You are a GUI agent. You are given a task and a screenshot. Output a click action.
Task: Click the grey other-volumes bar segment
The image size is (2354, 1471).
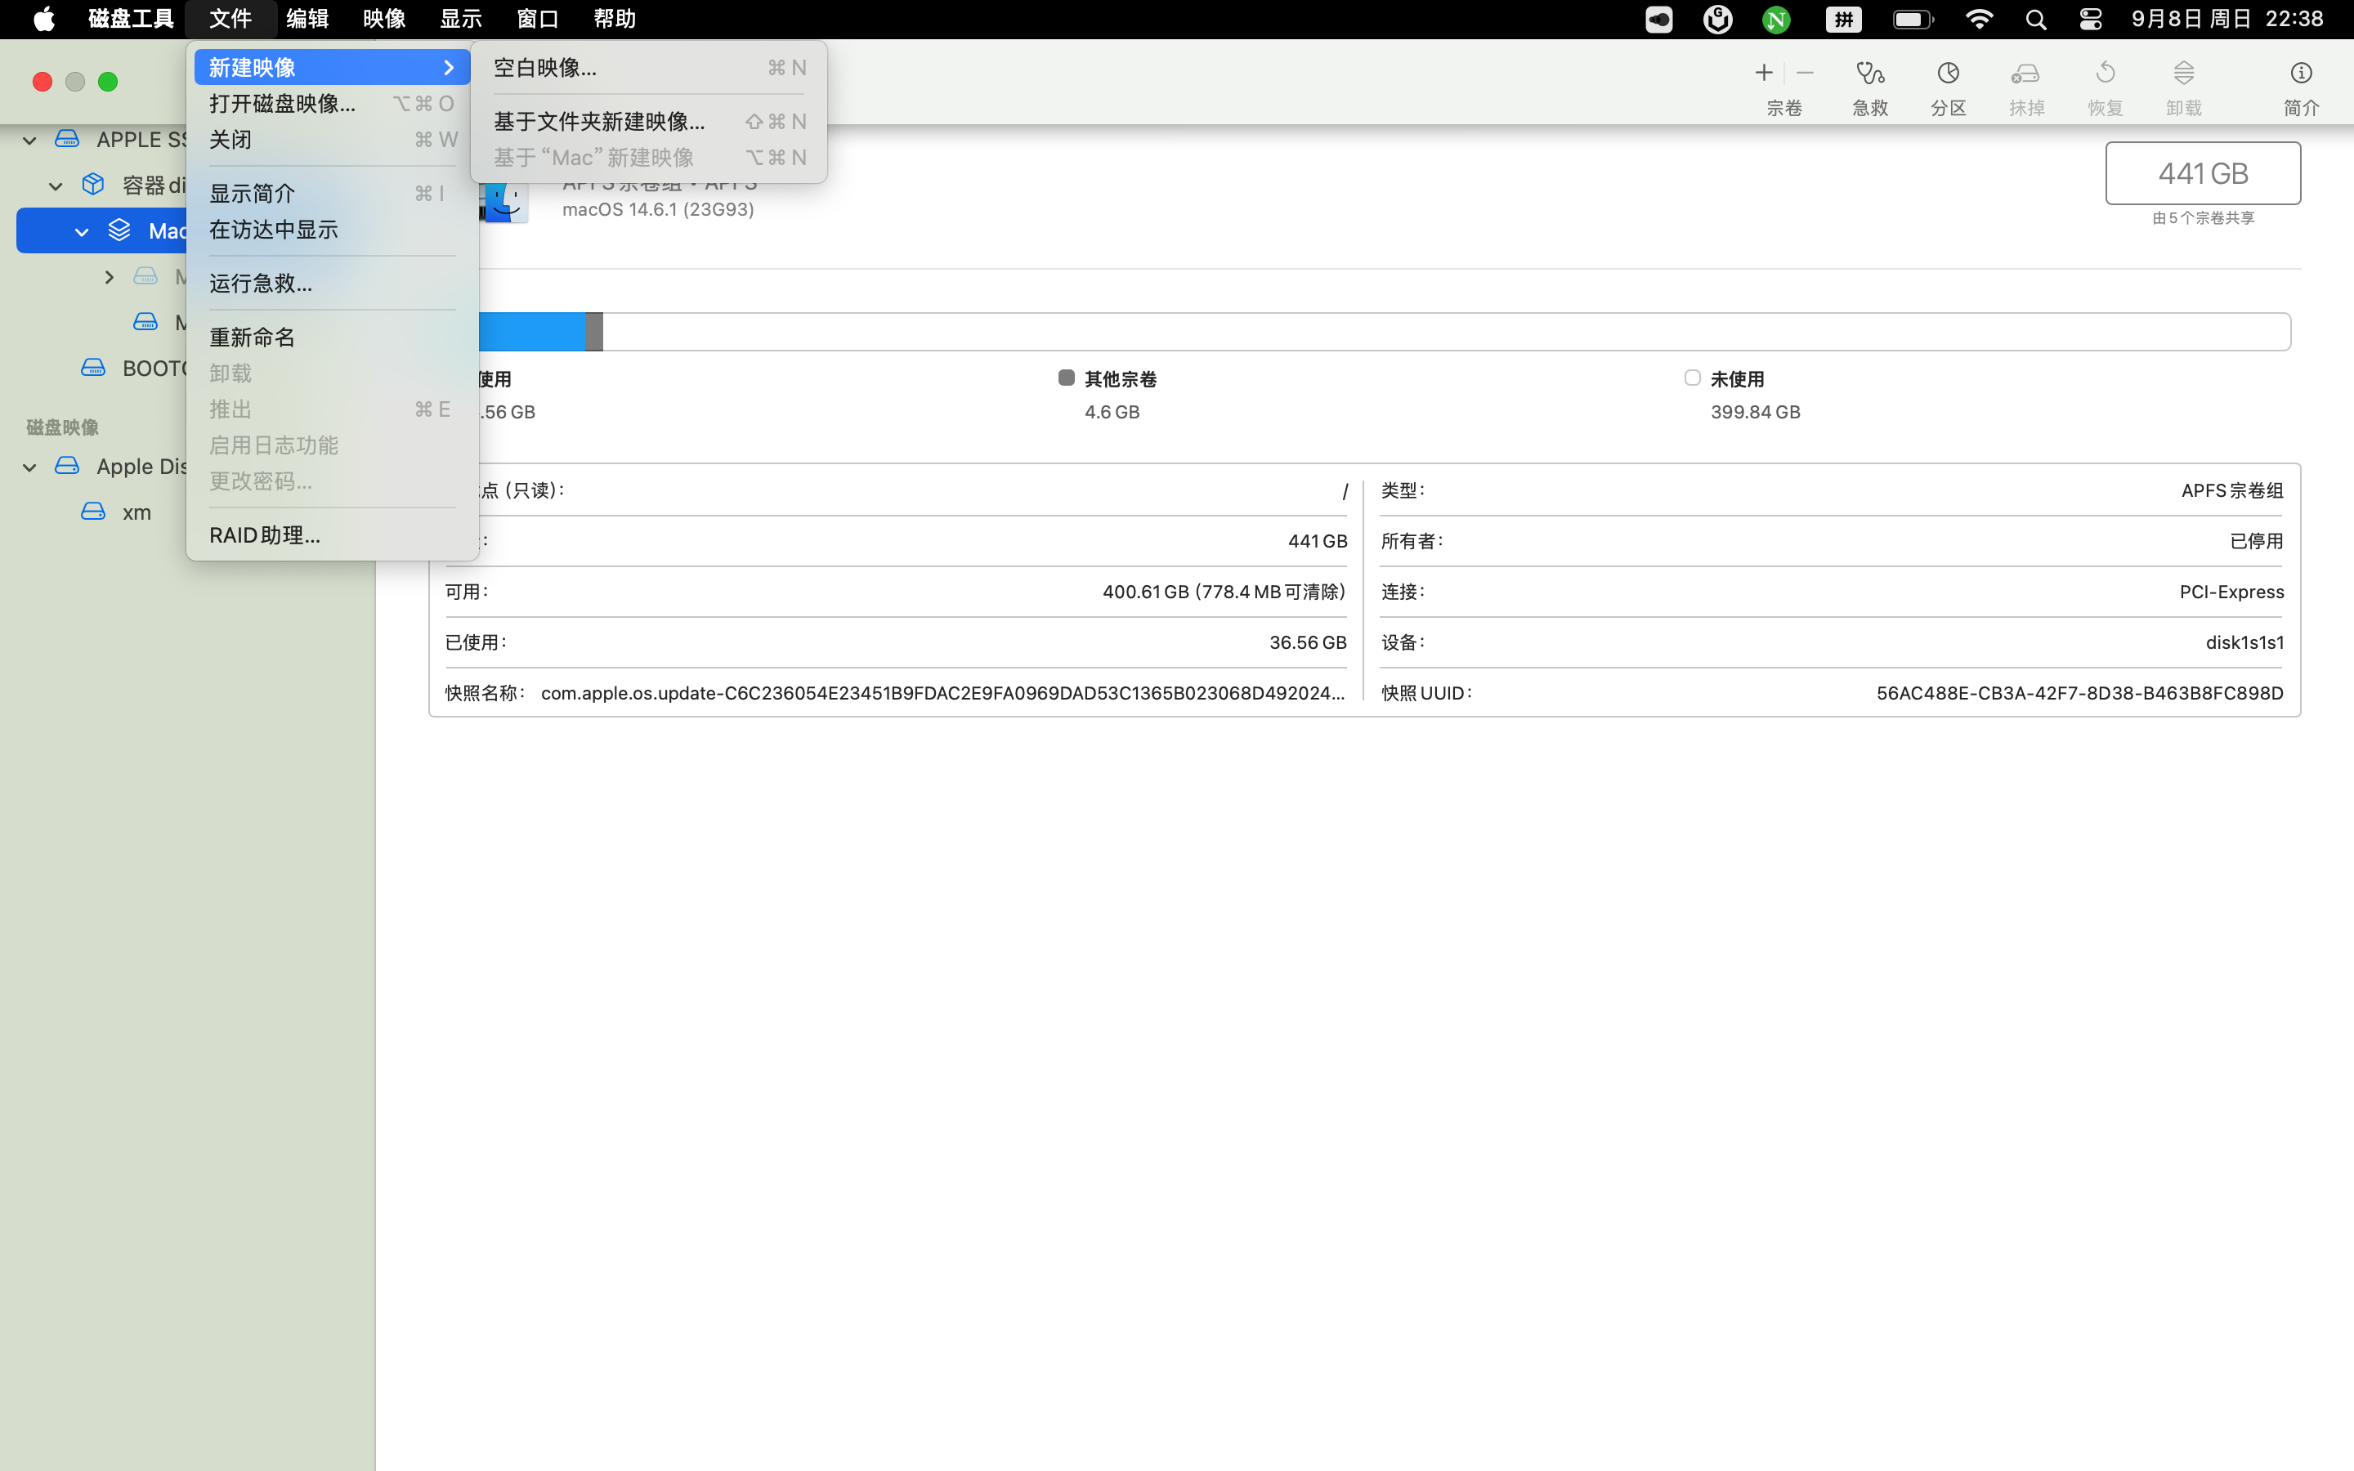594,332
